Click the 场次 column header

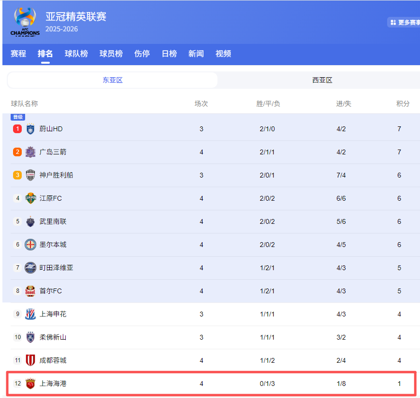[x=201, y=104]
